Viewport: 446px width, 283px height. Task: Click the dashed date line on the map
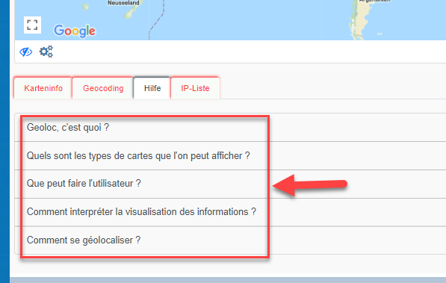coord(156,20)
